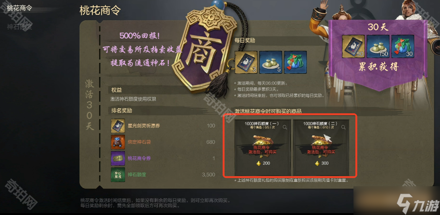Click the 30天 banner ticket icon showing 90
This screenshot has width=440, height=215.
(x=353, y=46)
